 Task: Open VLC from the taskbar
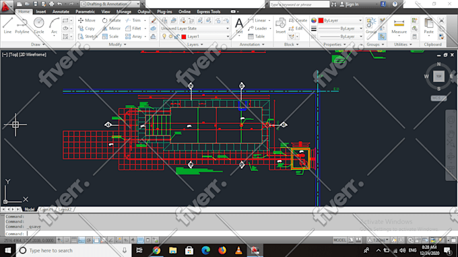click(238, 250)
